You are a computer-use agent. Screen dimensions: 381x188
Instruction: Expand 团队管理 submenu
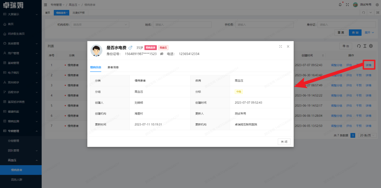click(21, 150)
